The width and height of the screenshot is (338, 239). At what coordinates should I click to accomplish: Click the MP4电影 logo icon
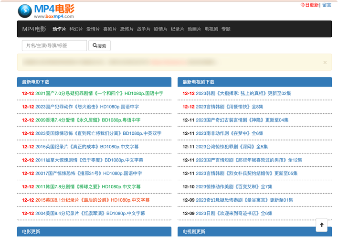coord(25,11)
